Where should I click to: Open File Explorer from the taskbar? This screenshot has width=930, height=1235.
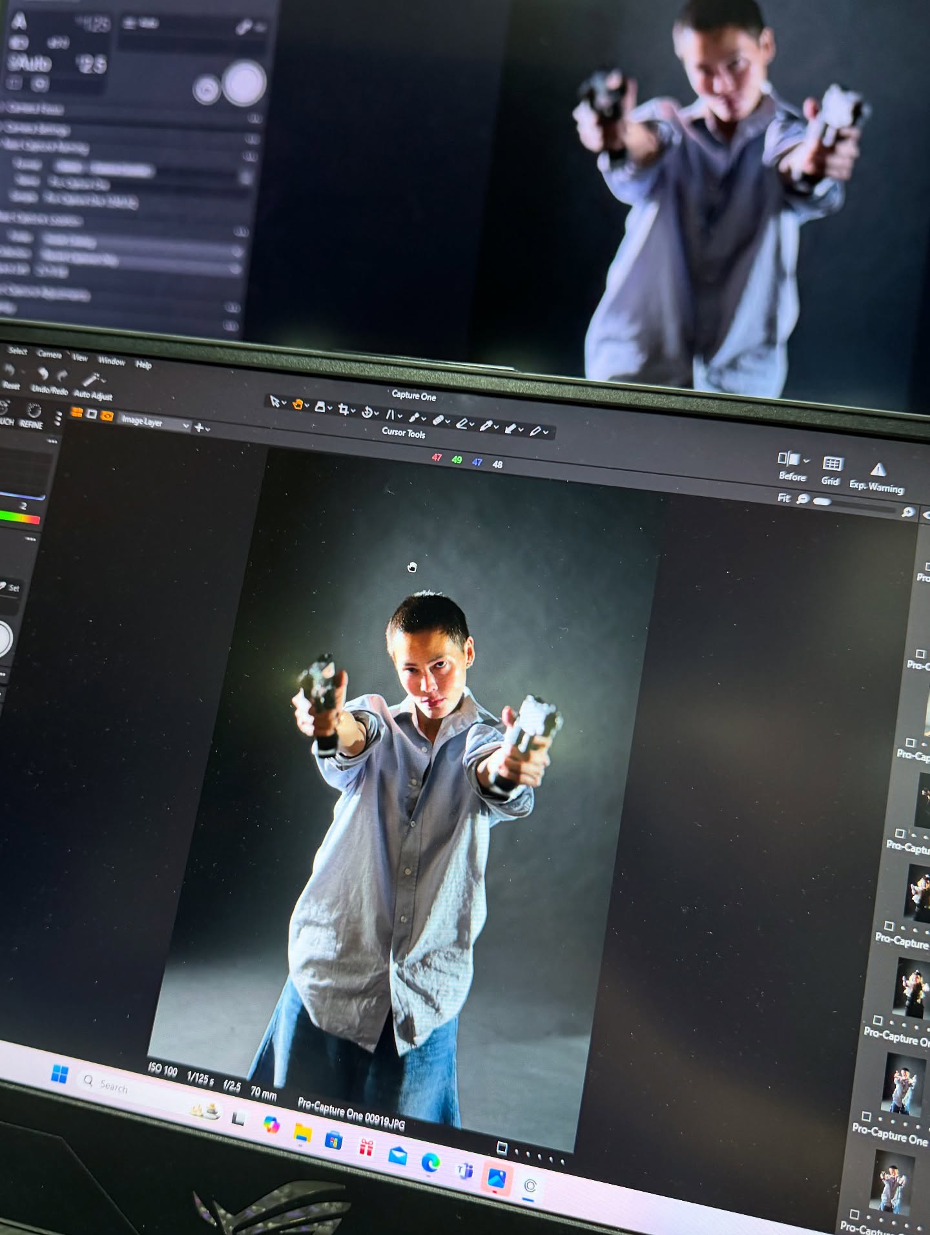point(302,1133)
